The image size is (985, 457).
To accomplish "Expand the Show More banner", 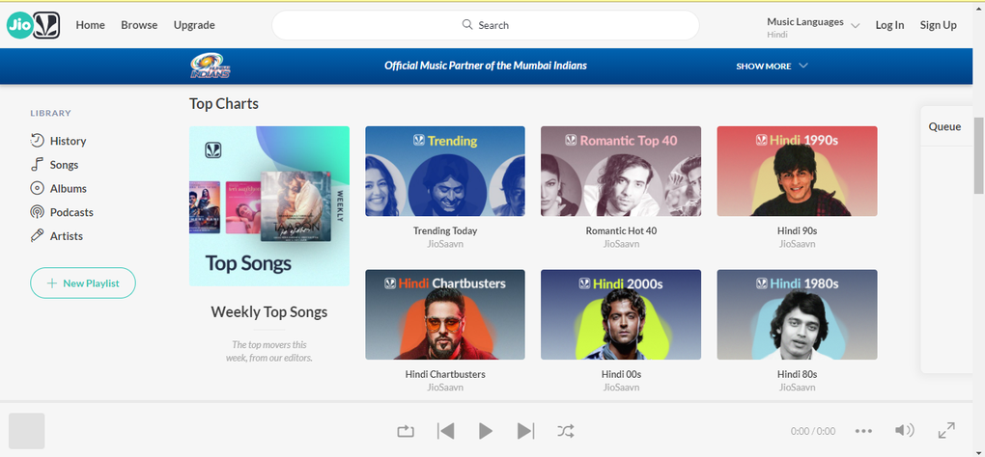I will point(772,66).
